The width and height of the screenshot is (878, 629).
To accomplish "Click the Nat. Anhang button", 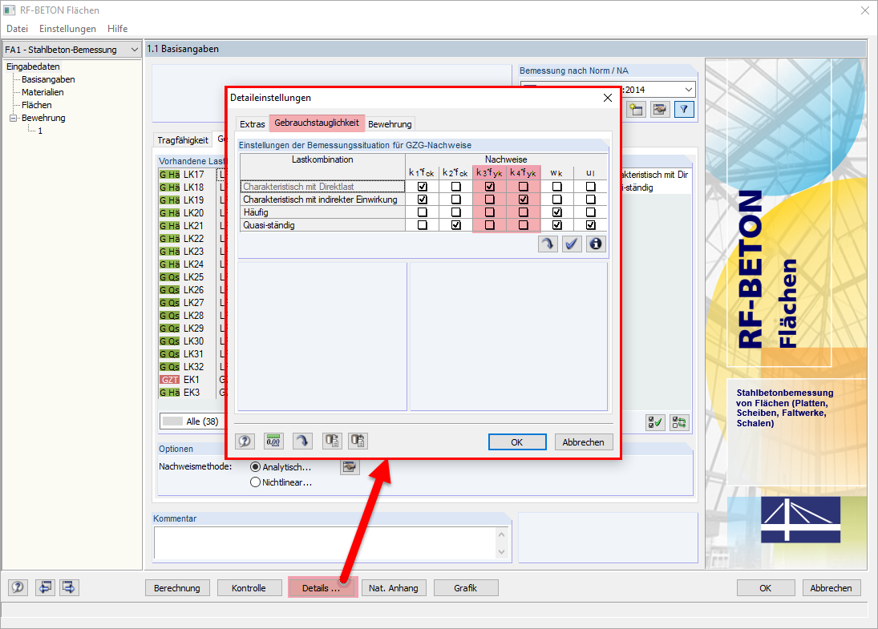I will 393,587.
